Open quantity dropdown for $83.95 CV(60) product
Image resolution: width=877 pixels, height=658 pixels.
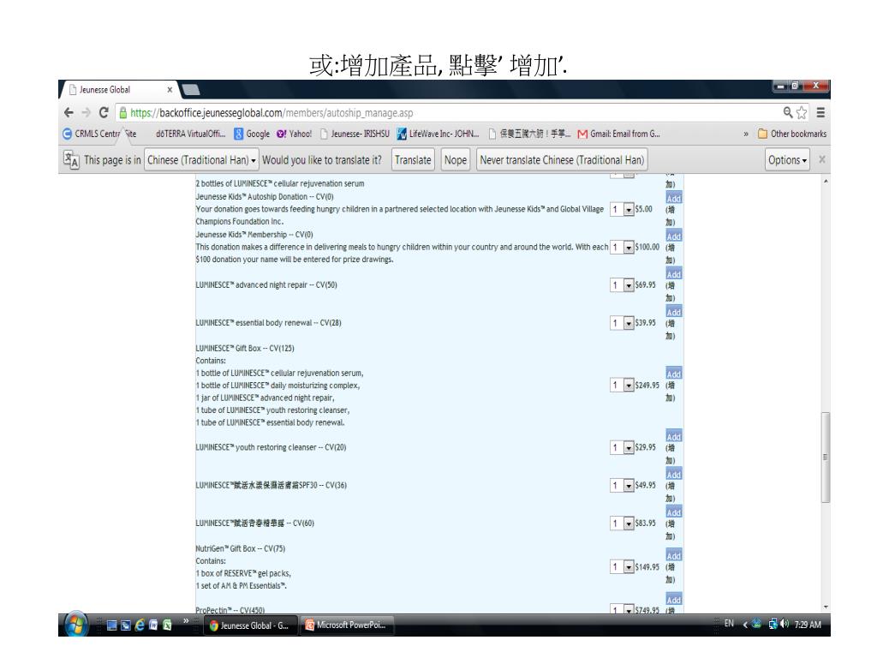[622, 523]
